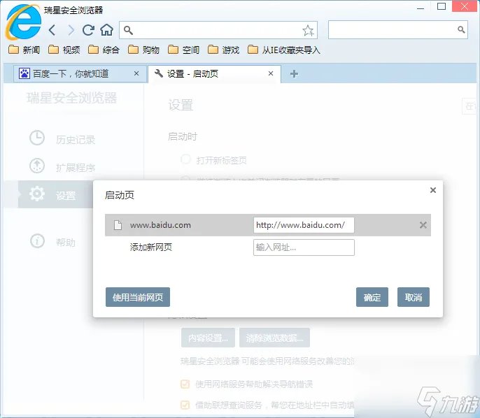Viewport: 480px width, 418px height.
Task: Reload the page with refresh icon
Action: (x=88, y=30)
